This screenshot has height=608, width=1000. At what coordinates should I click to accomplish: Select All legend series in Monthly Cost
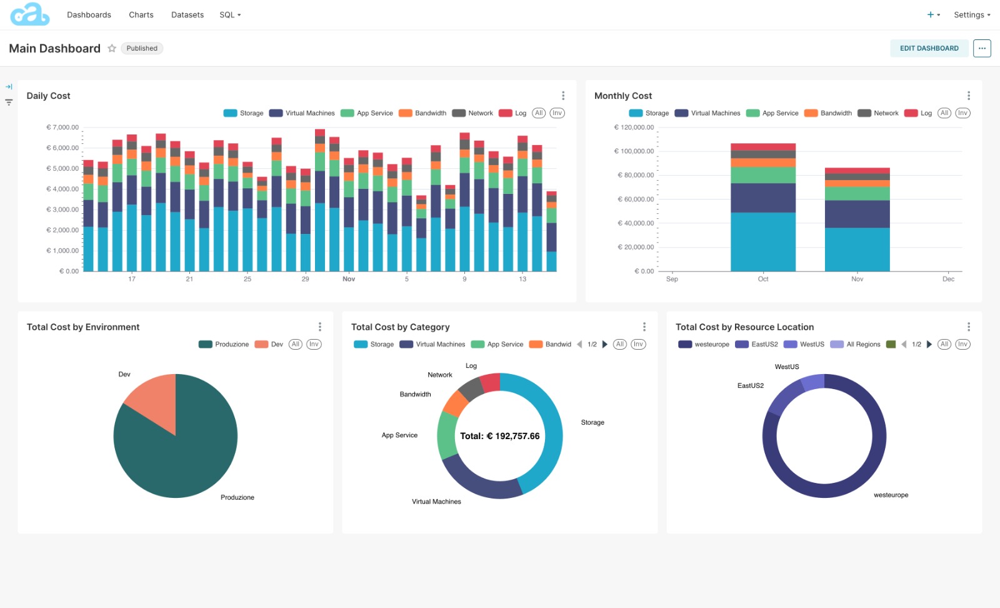tap(944, 113)
